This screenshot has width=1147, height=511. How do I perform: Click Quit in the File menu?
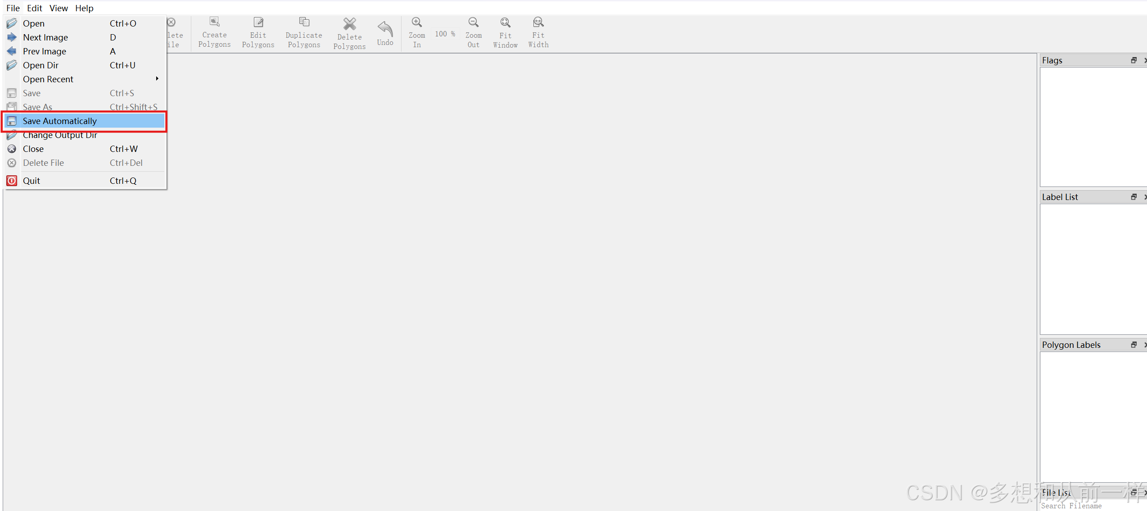point(32,181)
